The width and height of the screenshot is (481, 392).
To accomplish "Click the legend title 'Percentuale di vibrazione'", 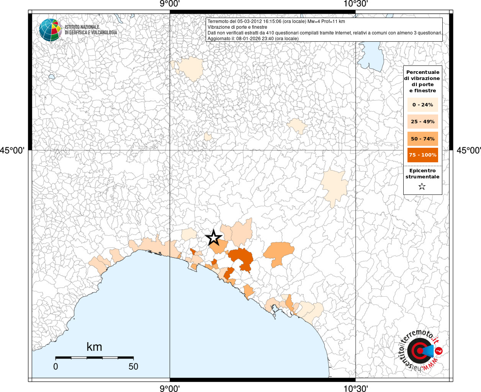I will pyautogui.click(x=422, y=81).
